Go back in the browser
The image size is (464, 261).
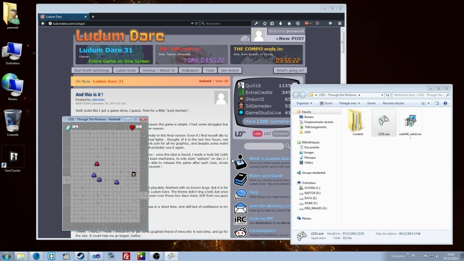[x=43, y=23]
